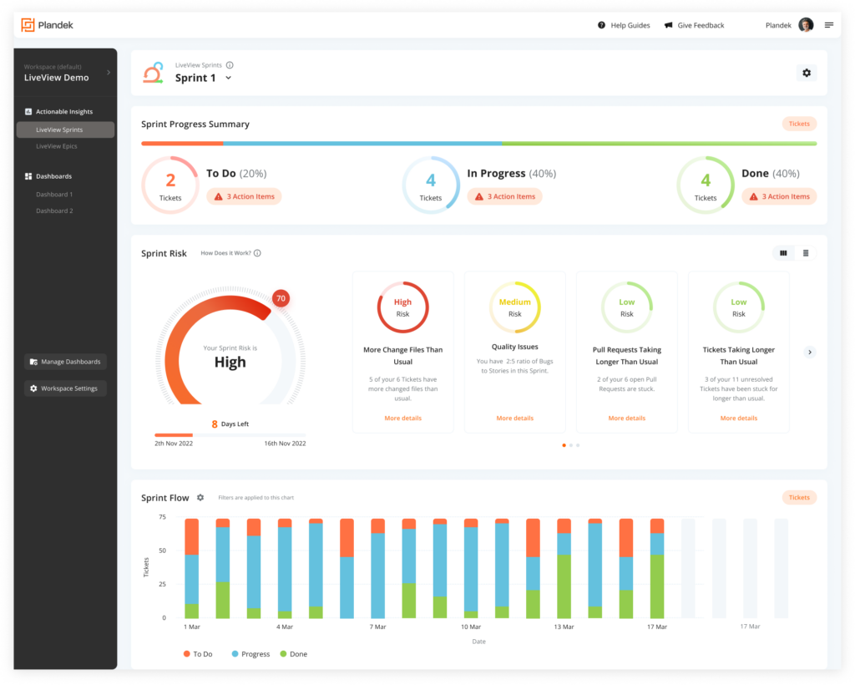
Task: Open Manage Dashboards
Action: coord(65,361)
